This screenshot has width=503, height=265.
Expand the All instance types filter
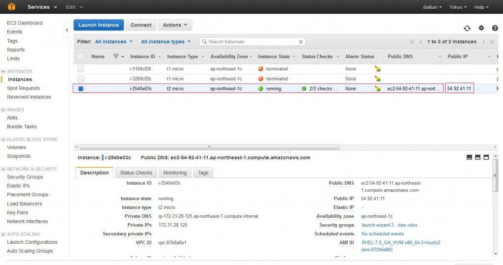[166, 42]
